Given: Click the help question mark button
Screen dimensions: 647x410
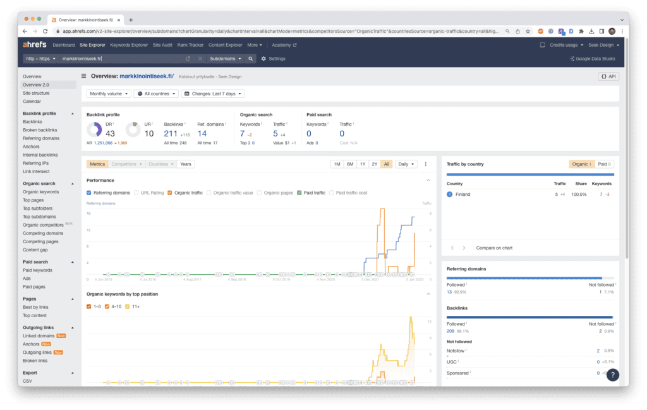Looking at the screenshot, I should pyautogui.click(x=613, y=375).
